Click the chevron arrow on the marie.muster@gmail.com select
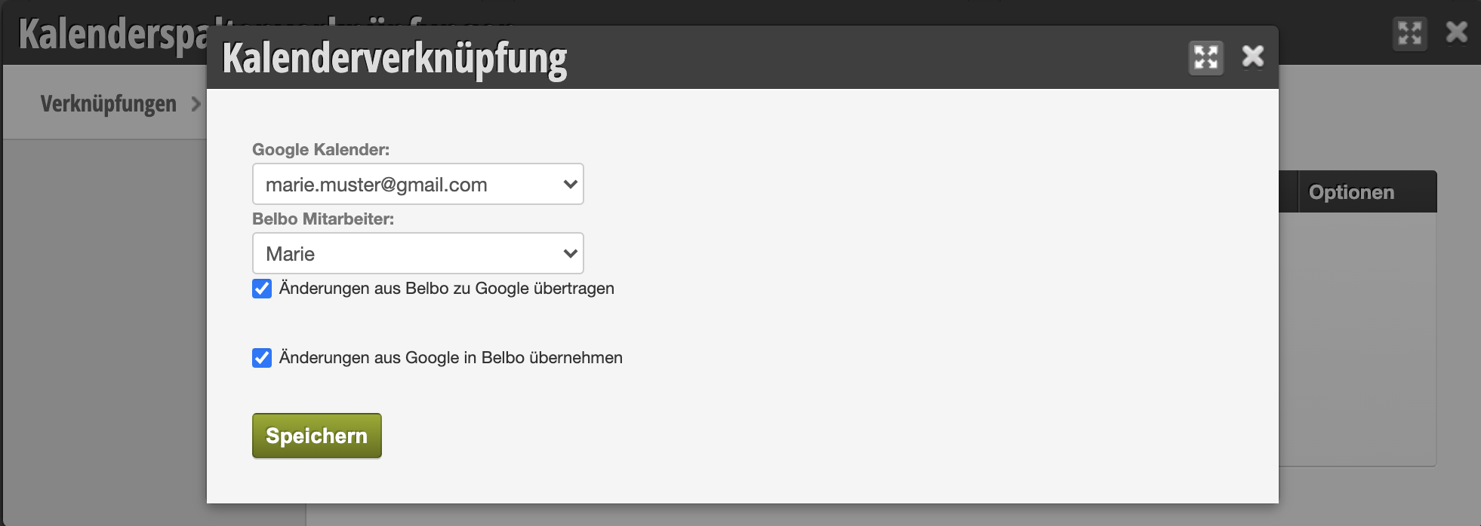1481x526 pixels. 570,184
